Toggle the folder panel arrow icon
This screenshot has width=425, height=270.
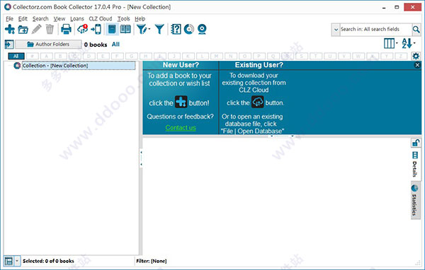tap(9, 44)
